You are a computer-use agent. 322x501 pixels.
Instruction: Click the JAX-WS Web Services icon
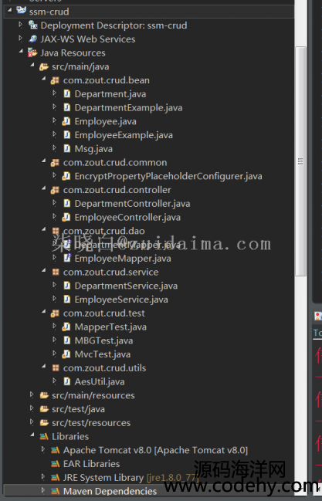click(x=33, y=39)
